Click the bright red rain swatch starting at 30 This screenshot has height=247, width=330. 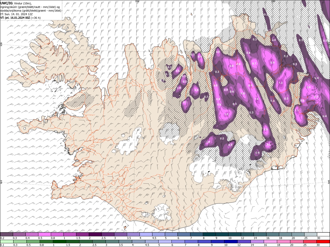point(323,242)
